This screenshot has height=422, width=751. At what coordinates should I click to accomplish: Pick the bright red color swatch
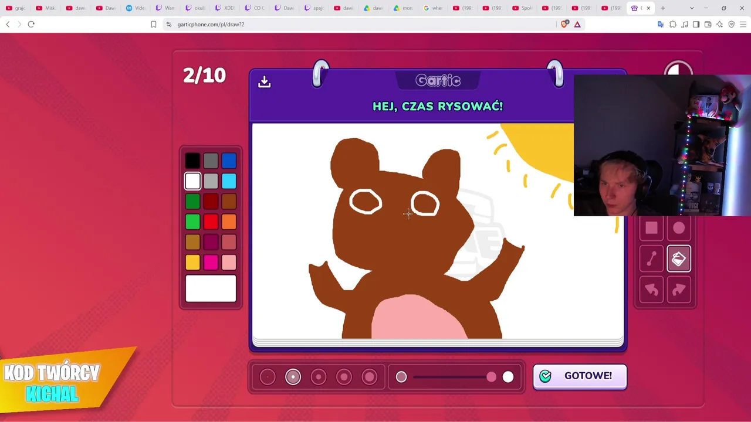coord(211,222)
